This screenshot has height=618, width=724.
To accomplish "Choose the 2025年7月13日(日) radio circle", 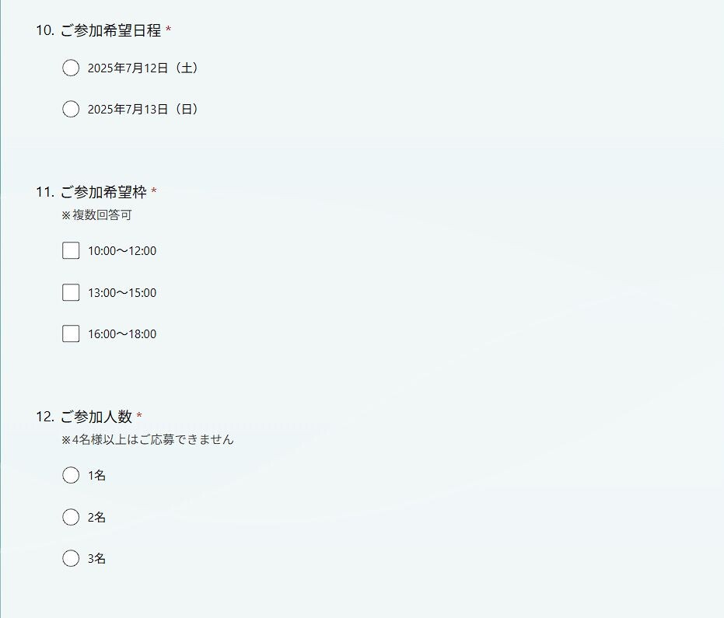I will (x=71, y=109).
